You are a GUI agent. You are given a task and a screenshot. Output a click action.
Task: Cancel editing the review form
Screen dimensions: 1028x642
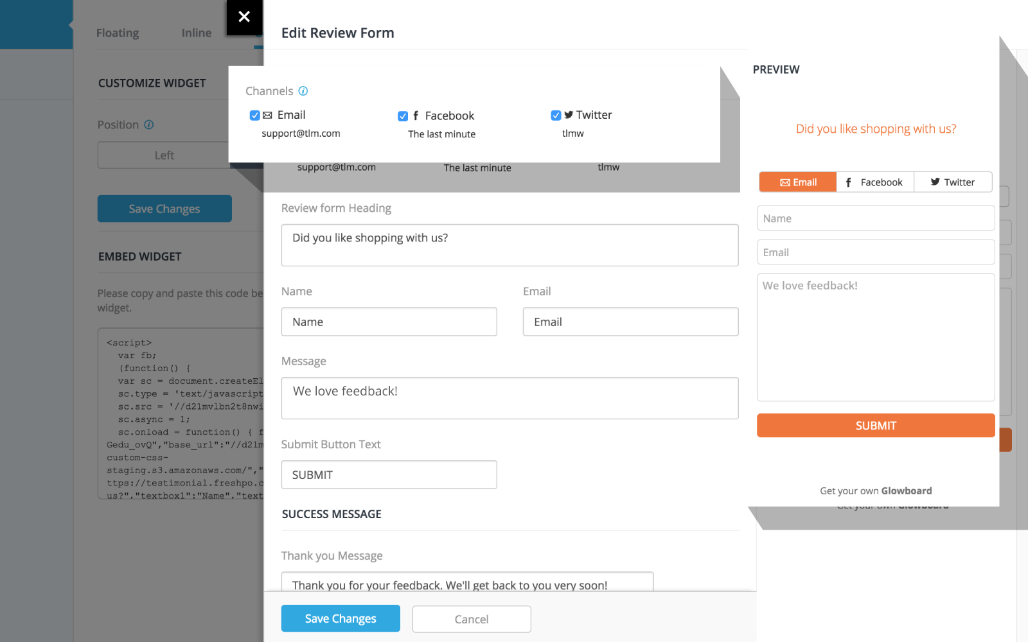coord(472,619)
